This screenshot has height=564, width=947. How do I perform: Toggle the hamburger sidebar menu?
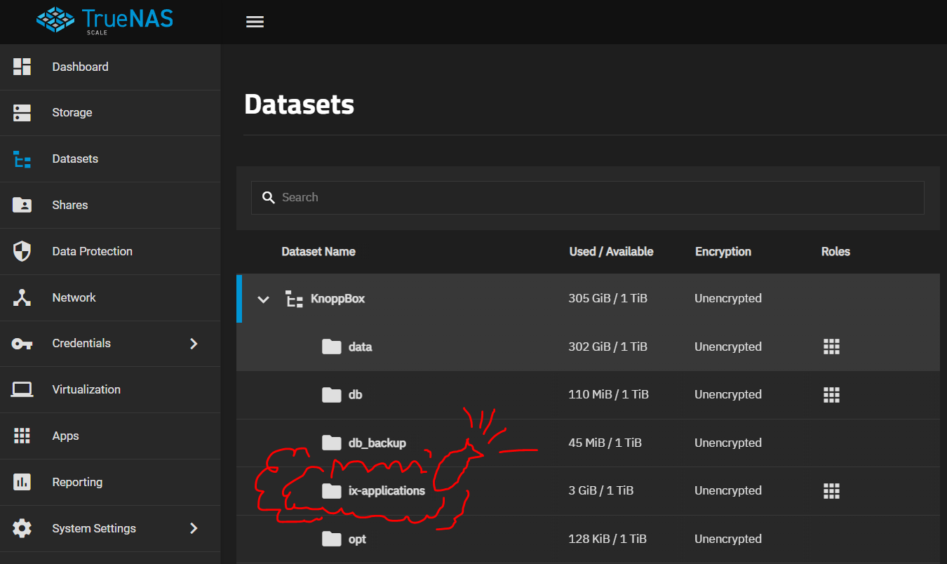(255, 22)
